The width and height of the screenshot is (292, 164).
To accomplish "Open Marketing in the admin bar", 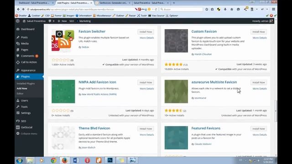I will pyautogui.click(x=83, y=21).
